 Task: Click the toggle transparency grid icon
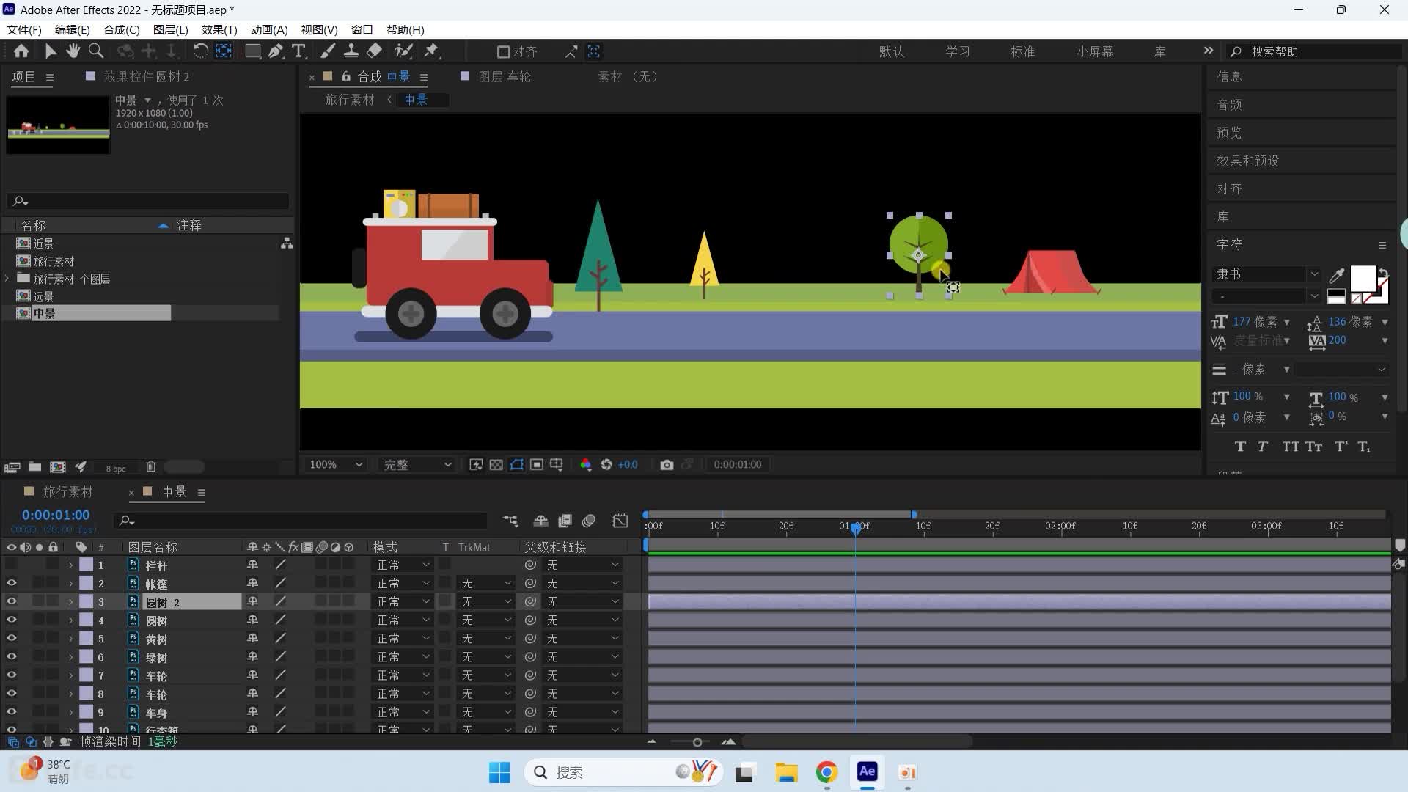pos(496,465)
